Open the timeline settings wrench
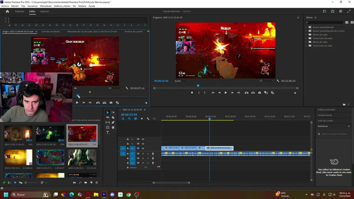The height and width of the screenshot is (199, 354). click(x=148, y=119)
